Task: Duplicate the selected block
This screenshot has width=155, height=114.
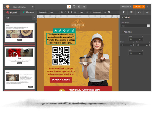Action: [69, 31]
